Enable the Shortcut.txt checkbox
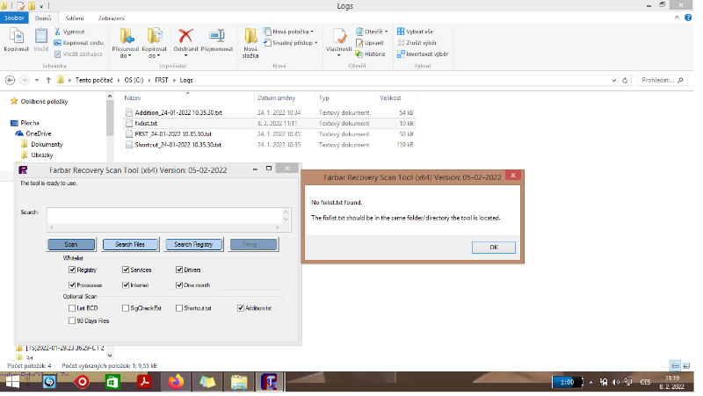This screenshot has width=703, height=396. point(179,308)
